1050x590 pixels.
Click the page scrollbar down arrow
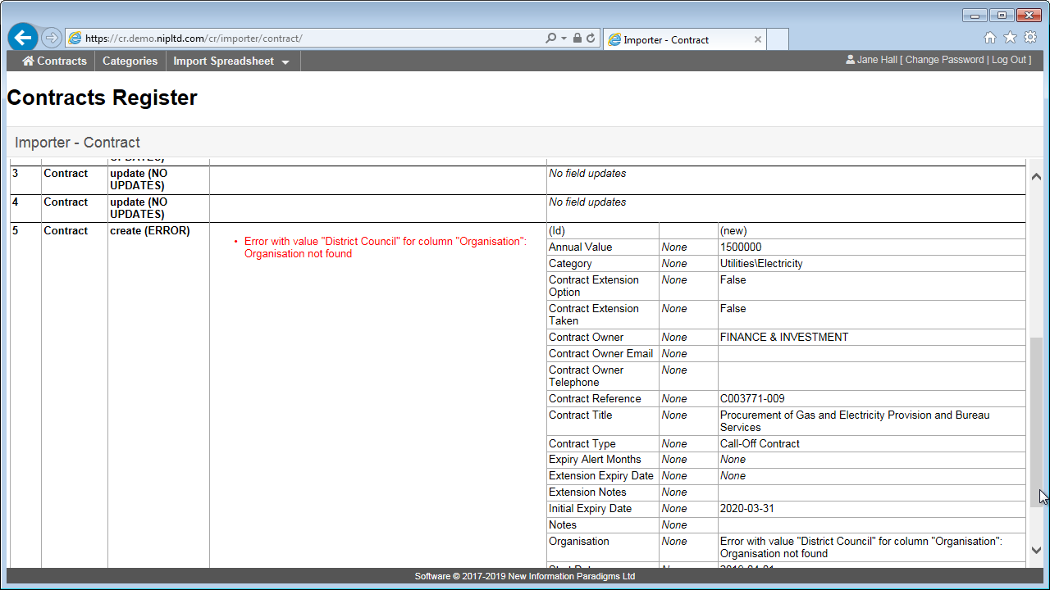(x=1036, y=551)
